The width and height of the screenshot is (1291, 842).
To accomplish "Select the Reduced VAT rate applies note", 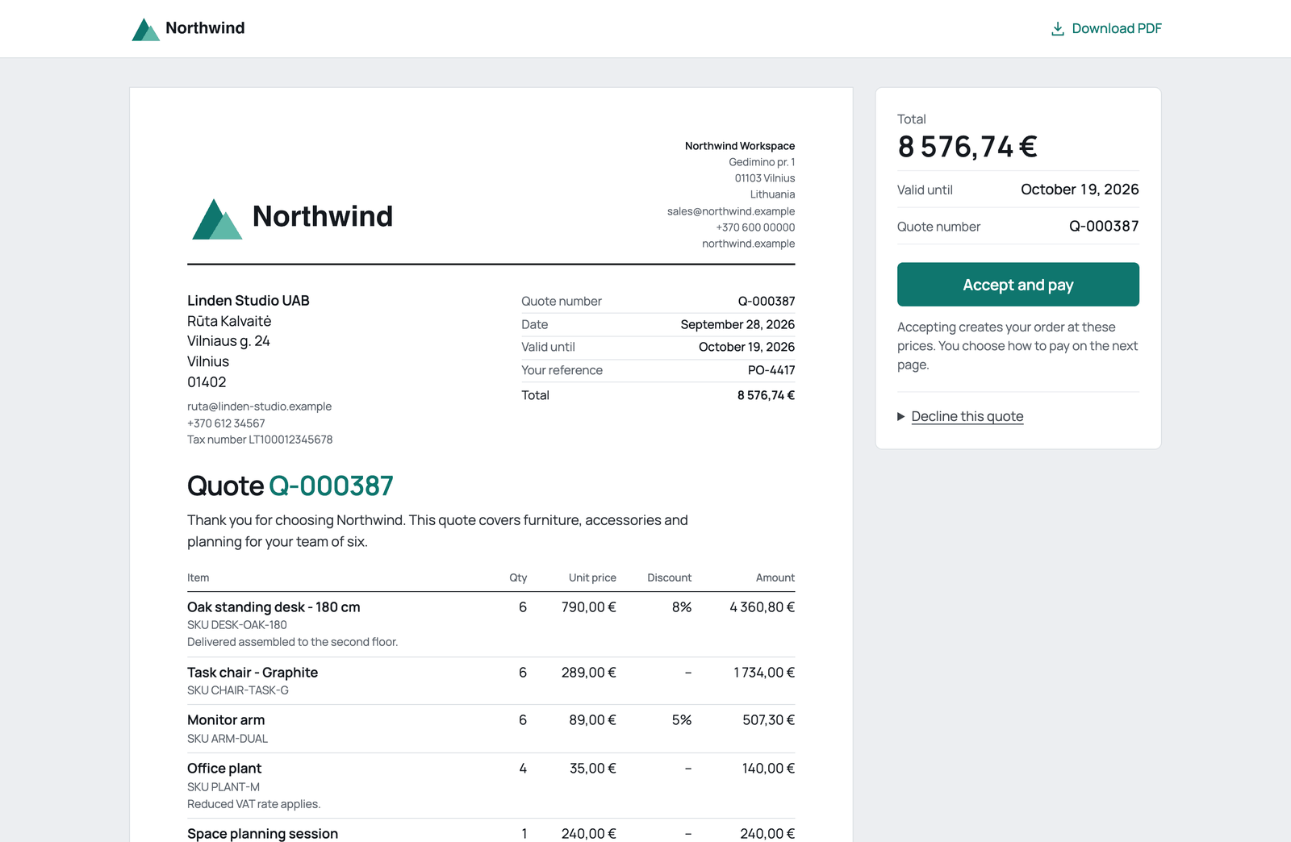I will point(254,804).
